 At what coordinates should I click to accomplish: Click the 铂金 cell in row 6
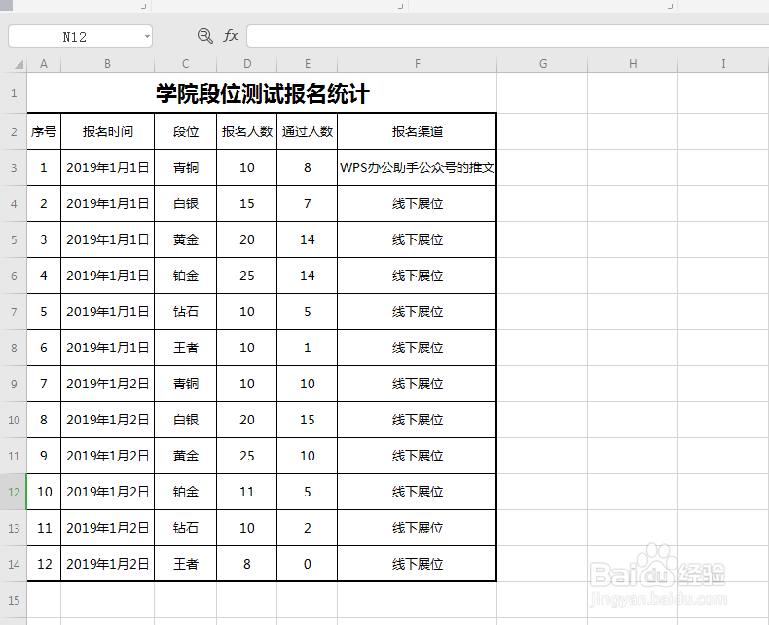click(x=185, y=276)
